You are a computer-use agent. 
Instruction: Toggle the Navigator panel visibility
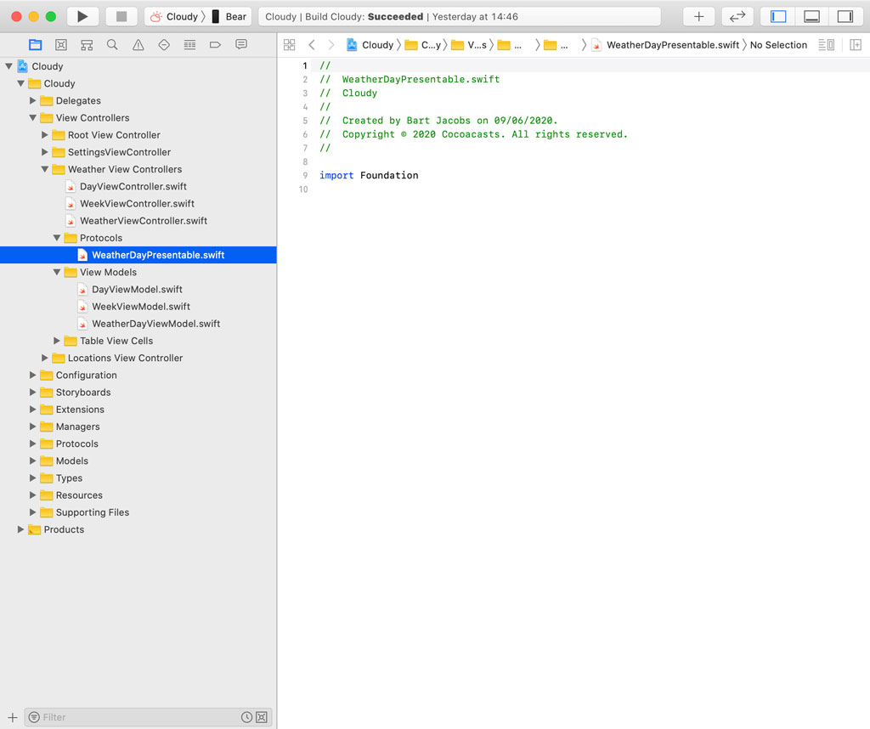click(777, 15)
